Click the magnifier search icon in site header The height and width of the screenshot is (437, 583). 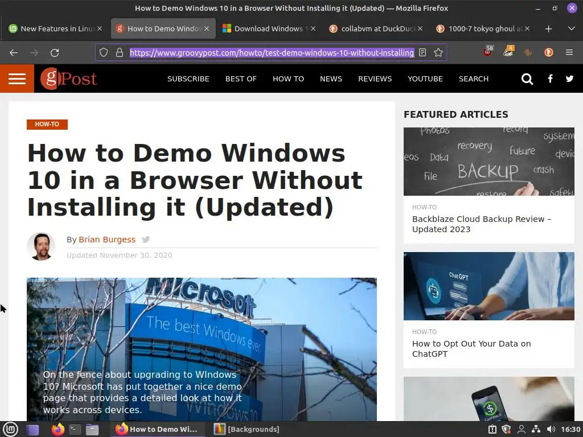tap(527, 79)
